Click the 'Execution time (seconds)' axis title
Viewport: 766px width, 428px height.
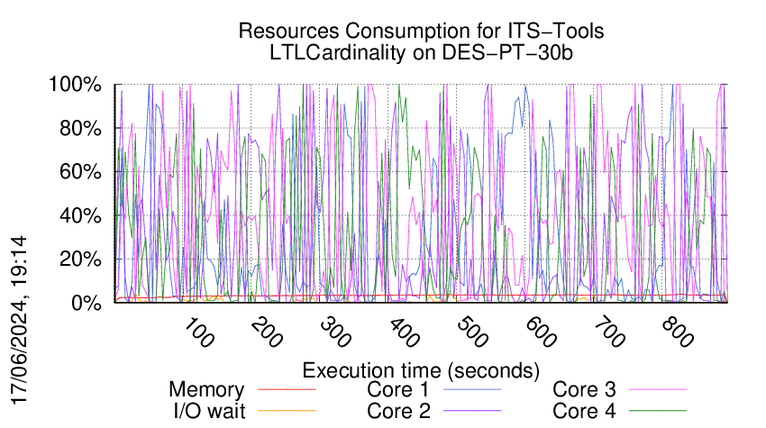tap(421, 371)
